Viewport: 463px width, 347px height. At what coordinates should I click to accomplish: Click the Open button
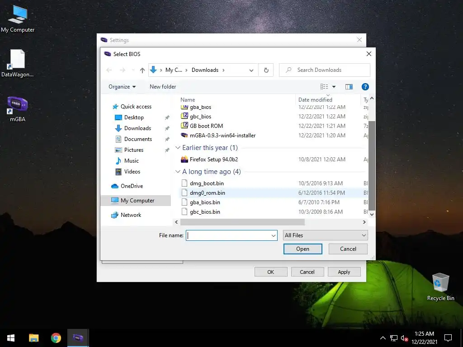click(302, 249)
